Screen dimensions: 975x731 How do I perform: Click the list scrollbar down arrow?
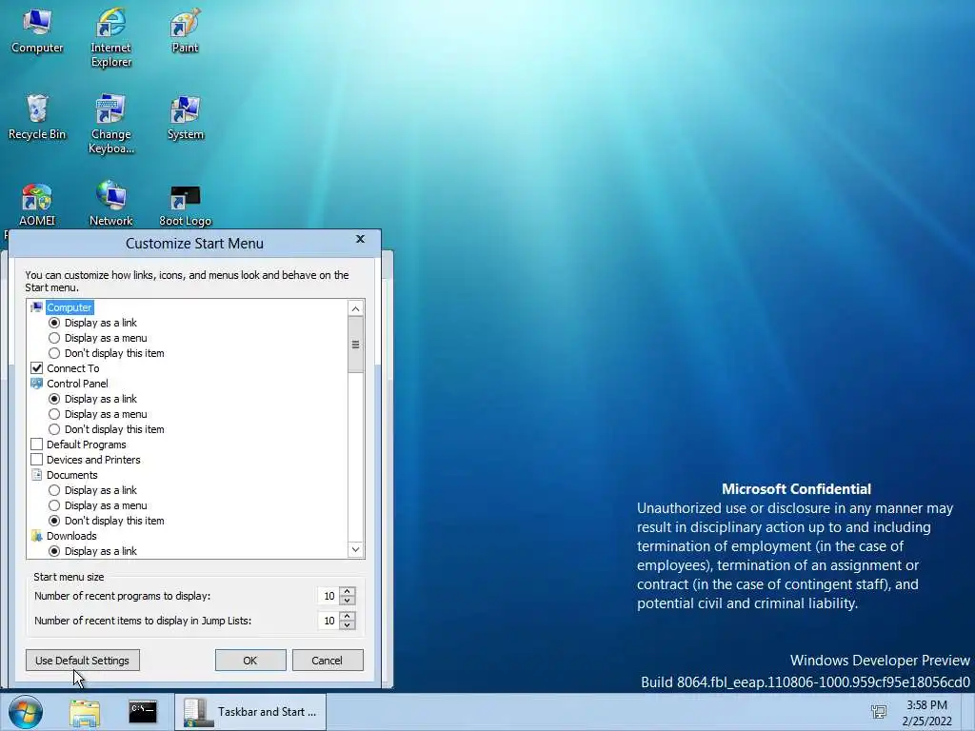point(356,549)
